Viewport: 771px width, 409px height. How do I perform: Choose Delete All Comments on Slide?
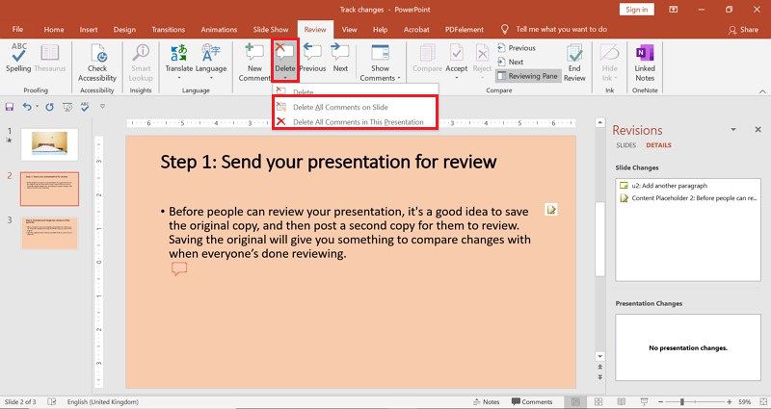pos(355,107)
